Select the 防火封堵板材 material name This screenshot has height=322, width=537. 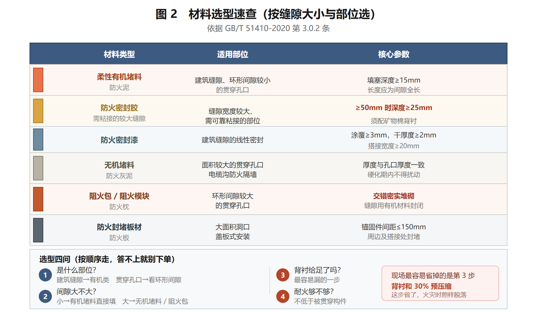coord(119,227)
